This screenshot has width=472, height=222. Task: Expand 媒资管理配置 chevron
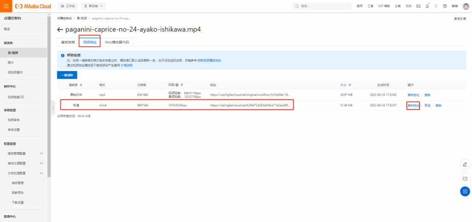(x=41, y=154)
